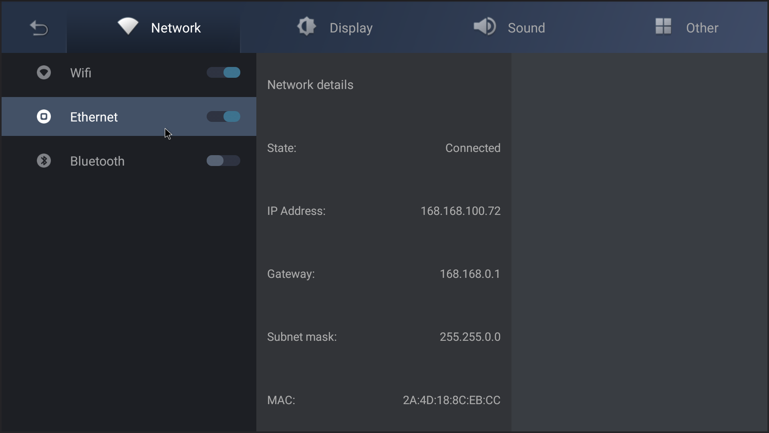This screenshot has width=769, height=433.
Task: Select the Wifi menu entry
Action: pos(129,73)
